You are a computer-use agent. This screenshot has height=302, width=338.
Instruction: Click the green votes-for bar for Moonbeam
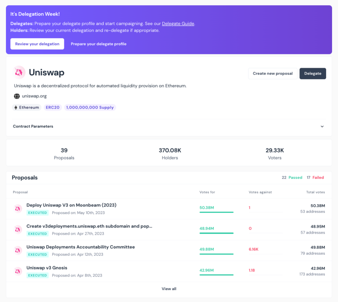coord(216,212)
